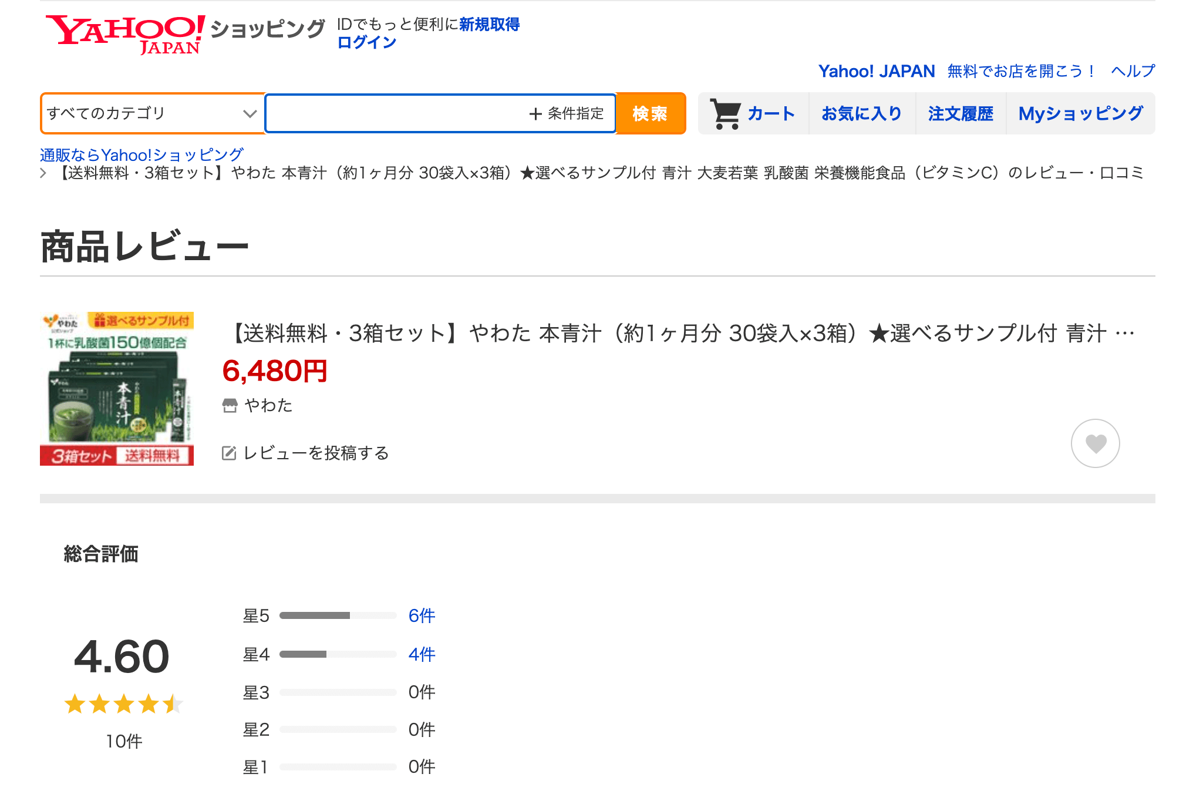1193x801 pixels.
Task: Click the Yahoo! JAPAN text link
Action: (x=877, y=71)
